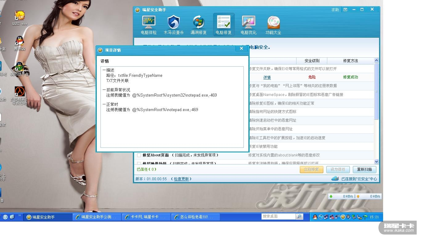Click the taskbar clock showing 15:21
This screenshot has width=421, height=237.
click(374, 217)
